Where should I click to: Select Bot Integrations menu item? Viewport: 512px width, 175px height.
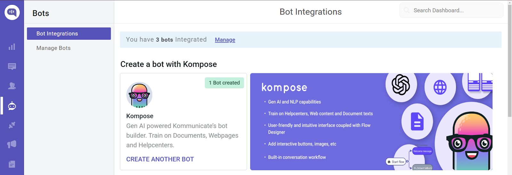pyautogui.click(x=69, y=34)
